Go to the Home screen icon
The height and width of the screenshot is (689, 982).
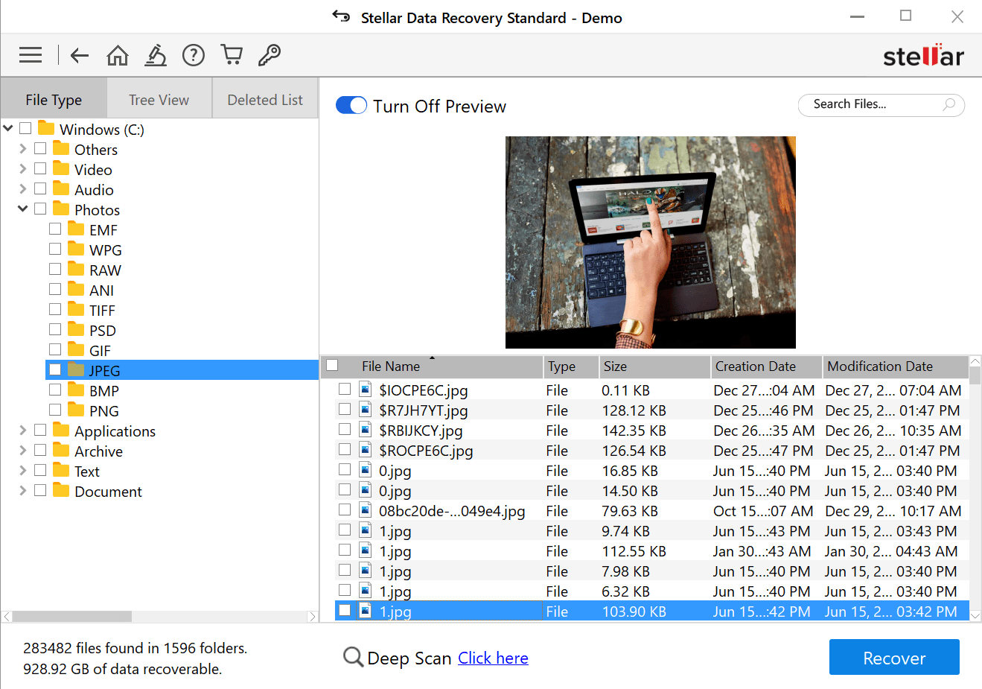(x=118, y=55)
